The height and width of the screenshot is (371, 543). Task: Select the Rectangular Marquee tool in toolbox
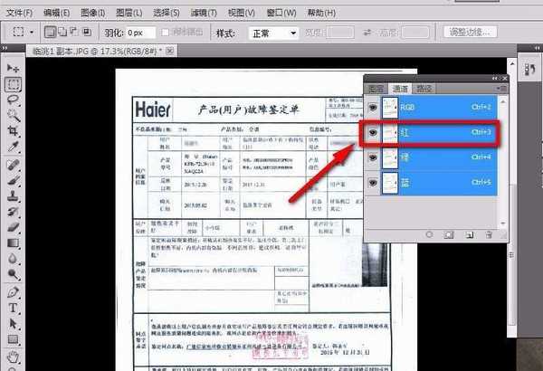click(x=13, y=84)
